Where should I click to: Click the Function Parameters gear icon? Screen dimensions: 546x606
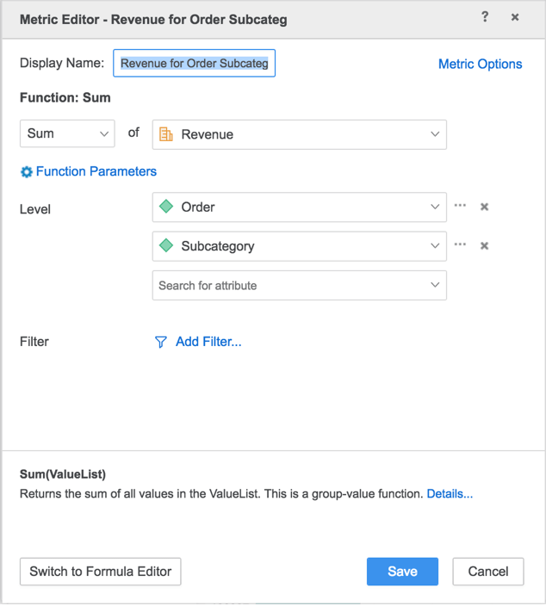[x=27, y=172]
